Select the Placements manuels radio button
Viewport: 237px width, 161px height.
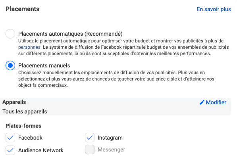tap(10, 65)
